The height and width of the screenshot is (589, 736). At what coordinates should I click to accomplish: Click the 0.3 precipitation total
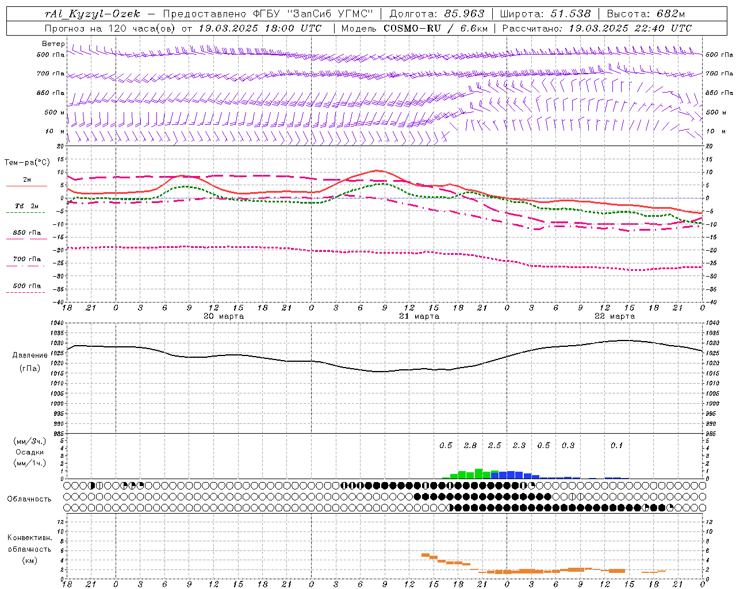[x=568, y=445]
